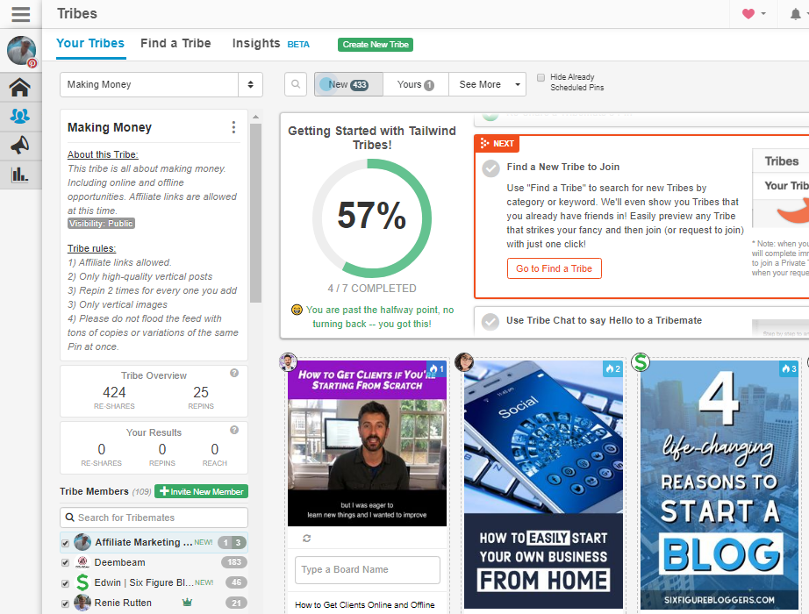Click flame count badge on clients pin
The image size is (809, 614).
pyautogui.click(x=437, y=369)
